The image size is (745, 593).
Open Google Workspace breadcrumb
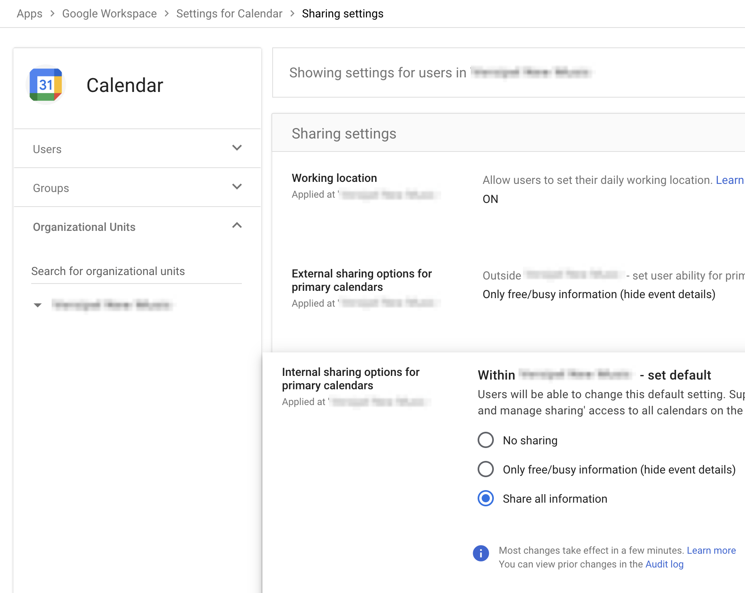[x=109, y=14]
